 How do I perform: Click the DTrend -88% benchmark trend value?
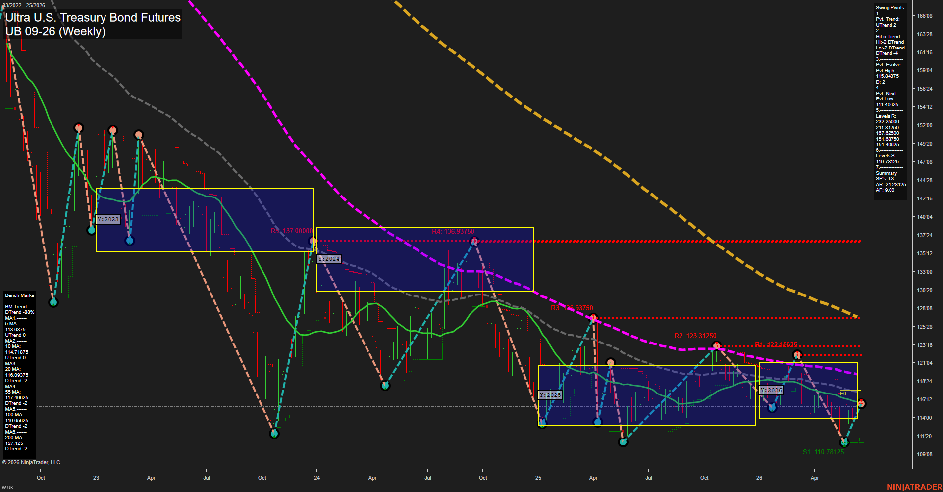tap(19, 312)
